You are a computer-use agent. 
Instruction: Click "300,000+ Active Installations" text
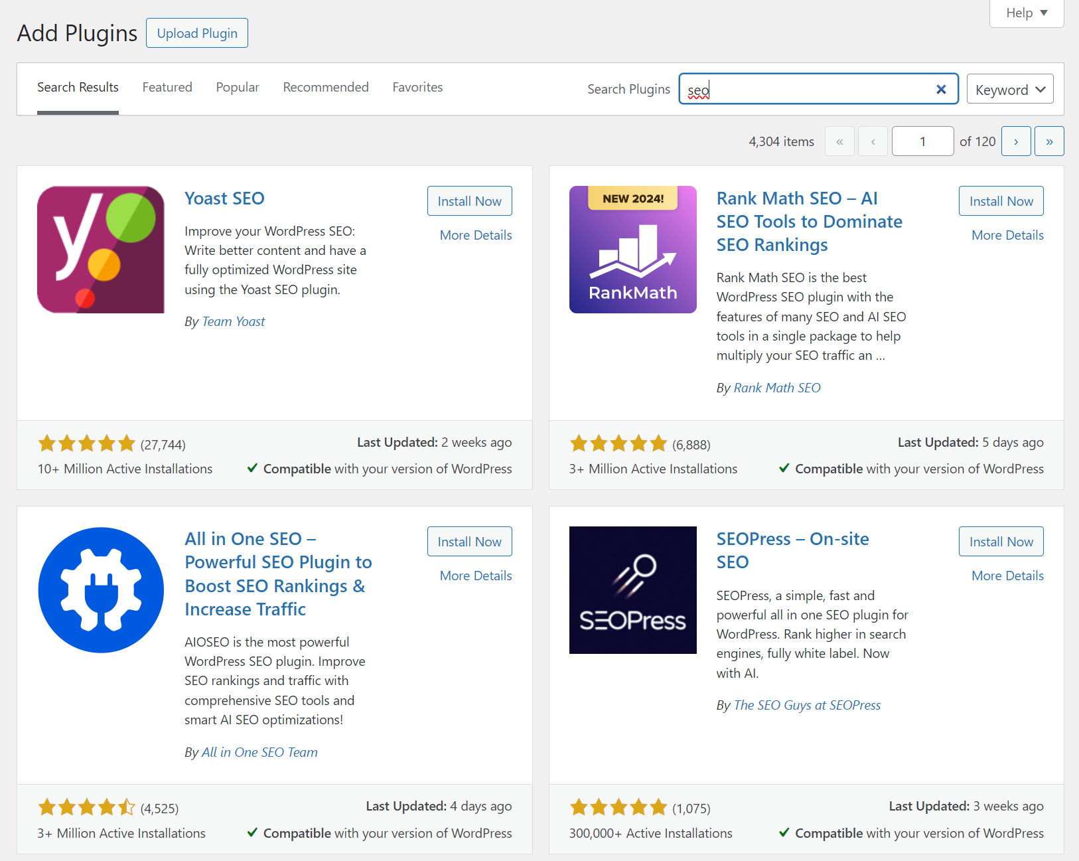pyautogui.click(x=650, y=833)
